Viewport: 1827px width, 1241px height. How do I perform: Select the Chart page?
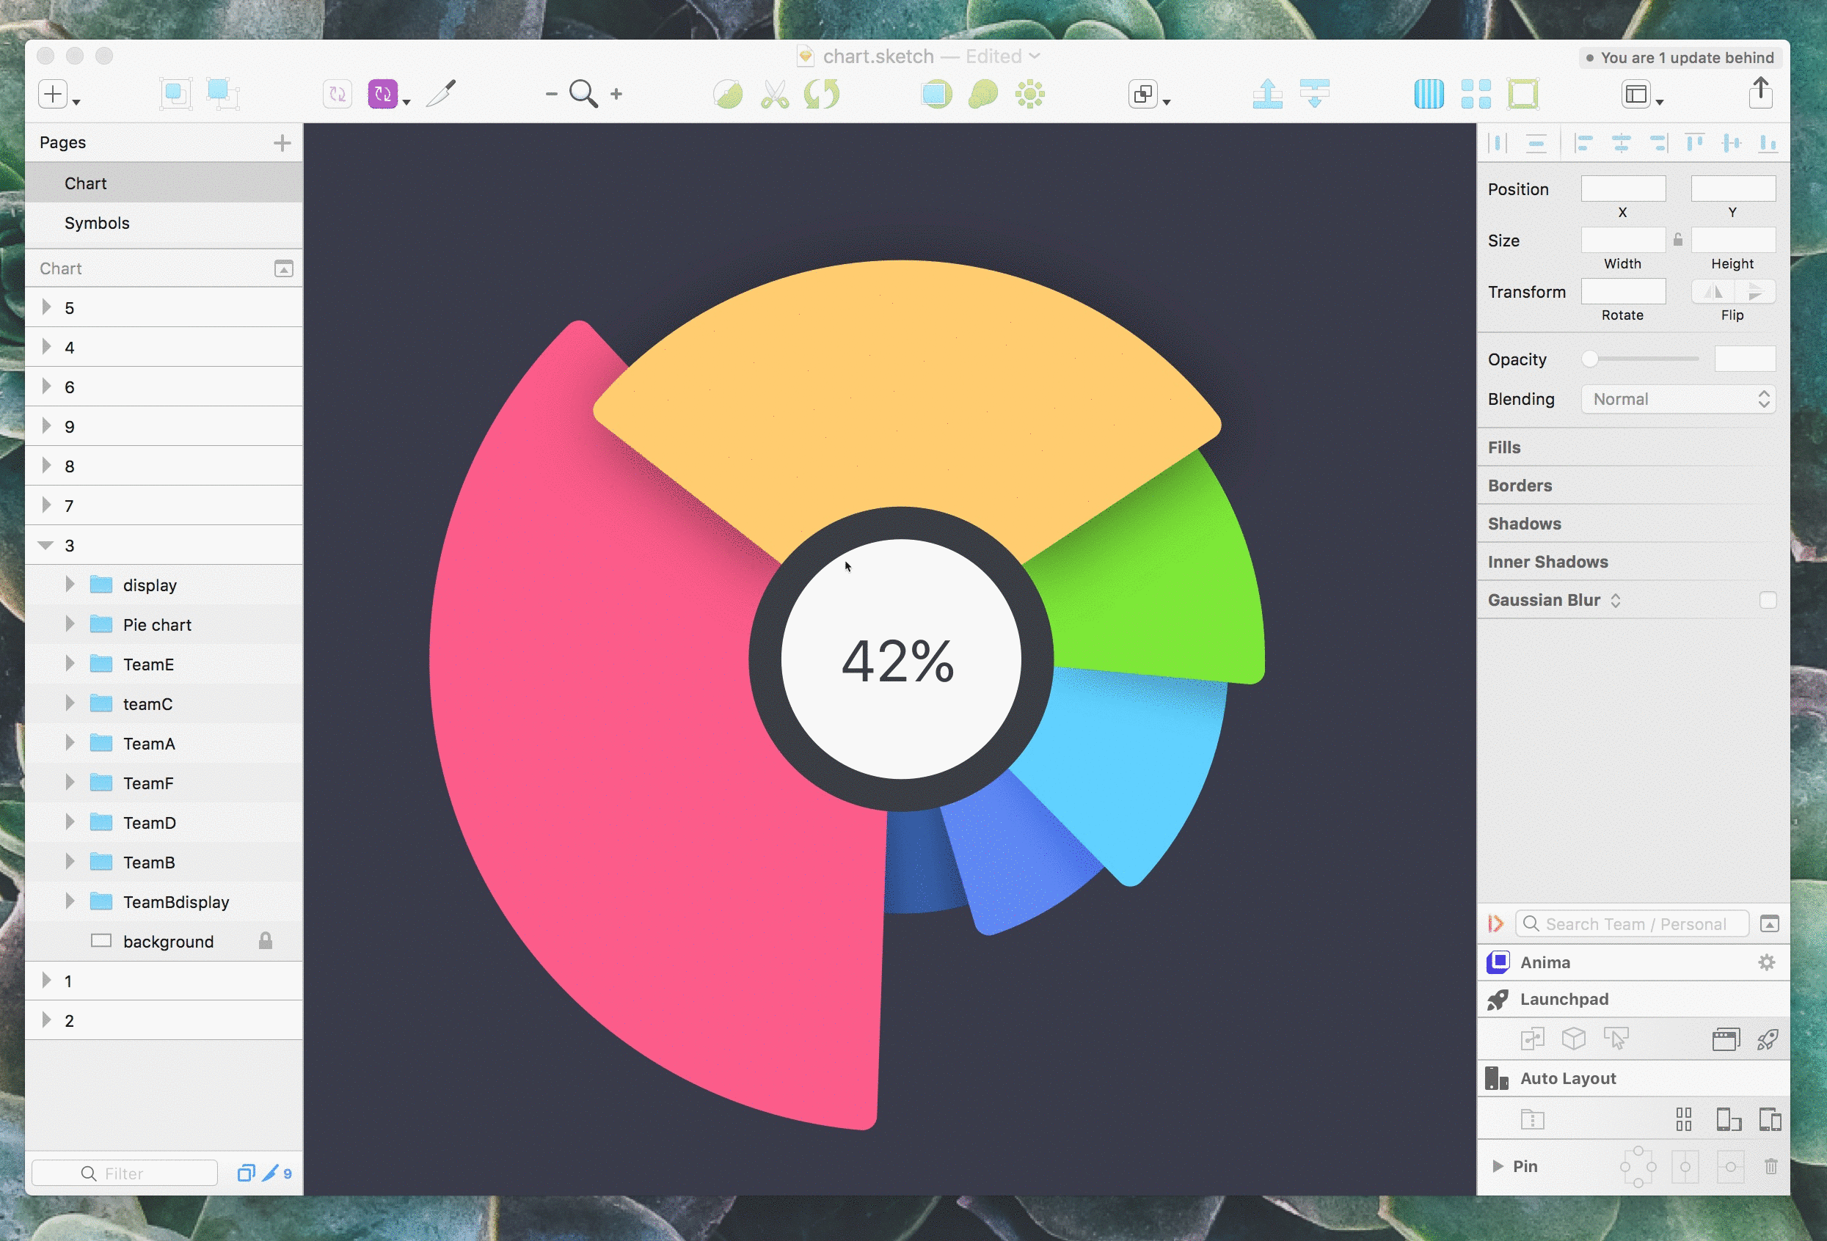pyautogui.click(x=85, y=183)
